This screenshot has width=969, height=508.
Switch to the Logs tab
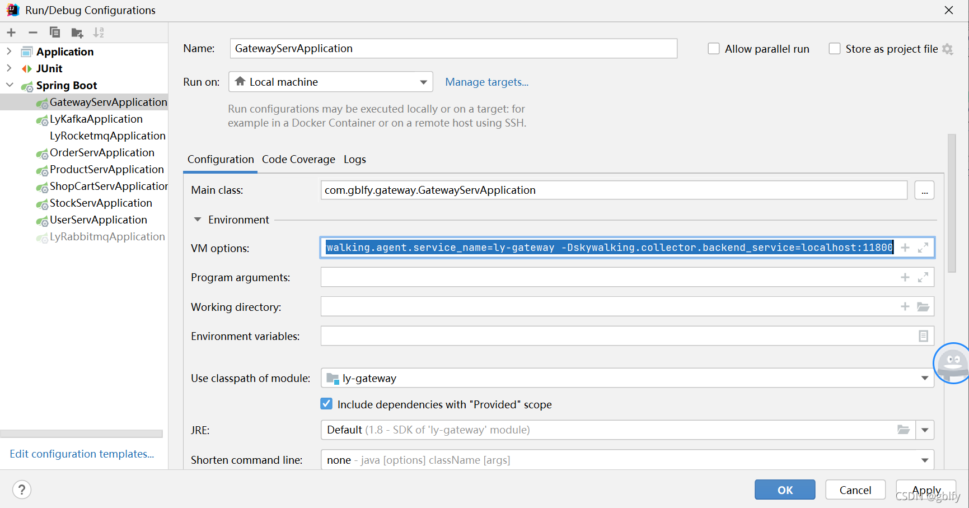355,160
